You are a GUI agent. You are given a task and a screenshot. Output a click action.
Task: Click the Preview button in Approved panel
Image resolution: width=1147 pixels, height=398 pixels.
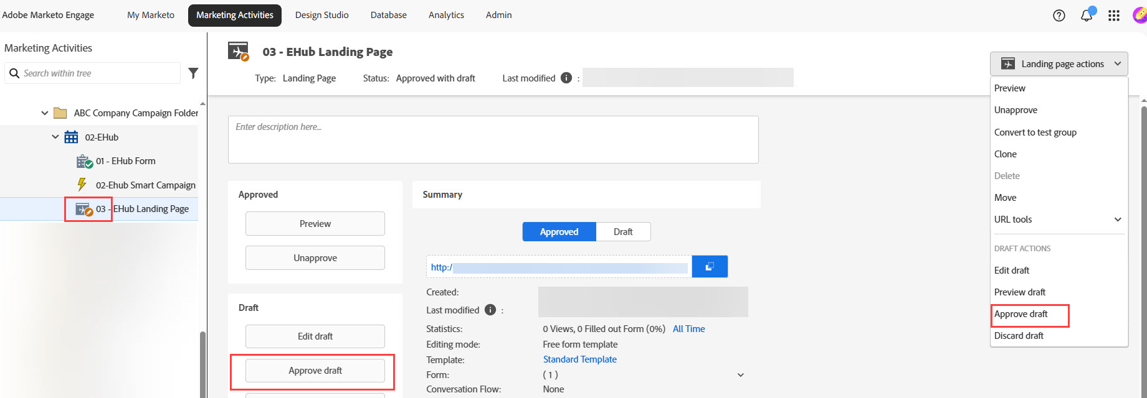coord(315,224)
